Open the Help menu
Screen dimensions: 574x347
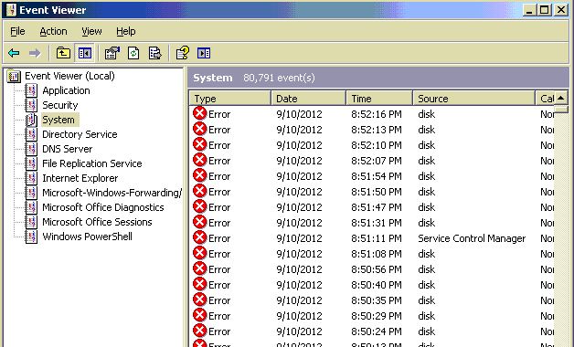coord(126,31)
